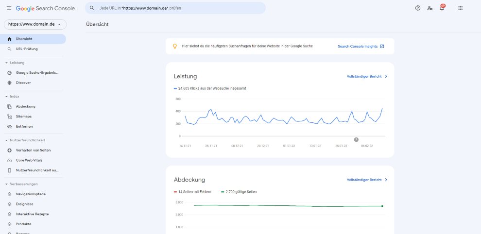The image size is (481, 234).
Task: Open the help question mark icon
Action: tap(418, 8)
